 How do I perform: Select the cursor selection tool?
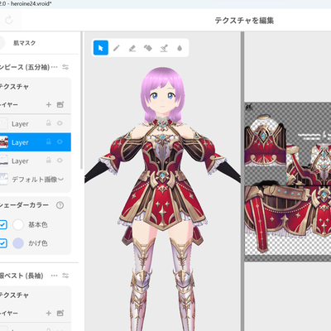[x=101, y=48]
